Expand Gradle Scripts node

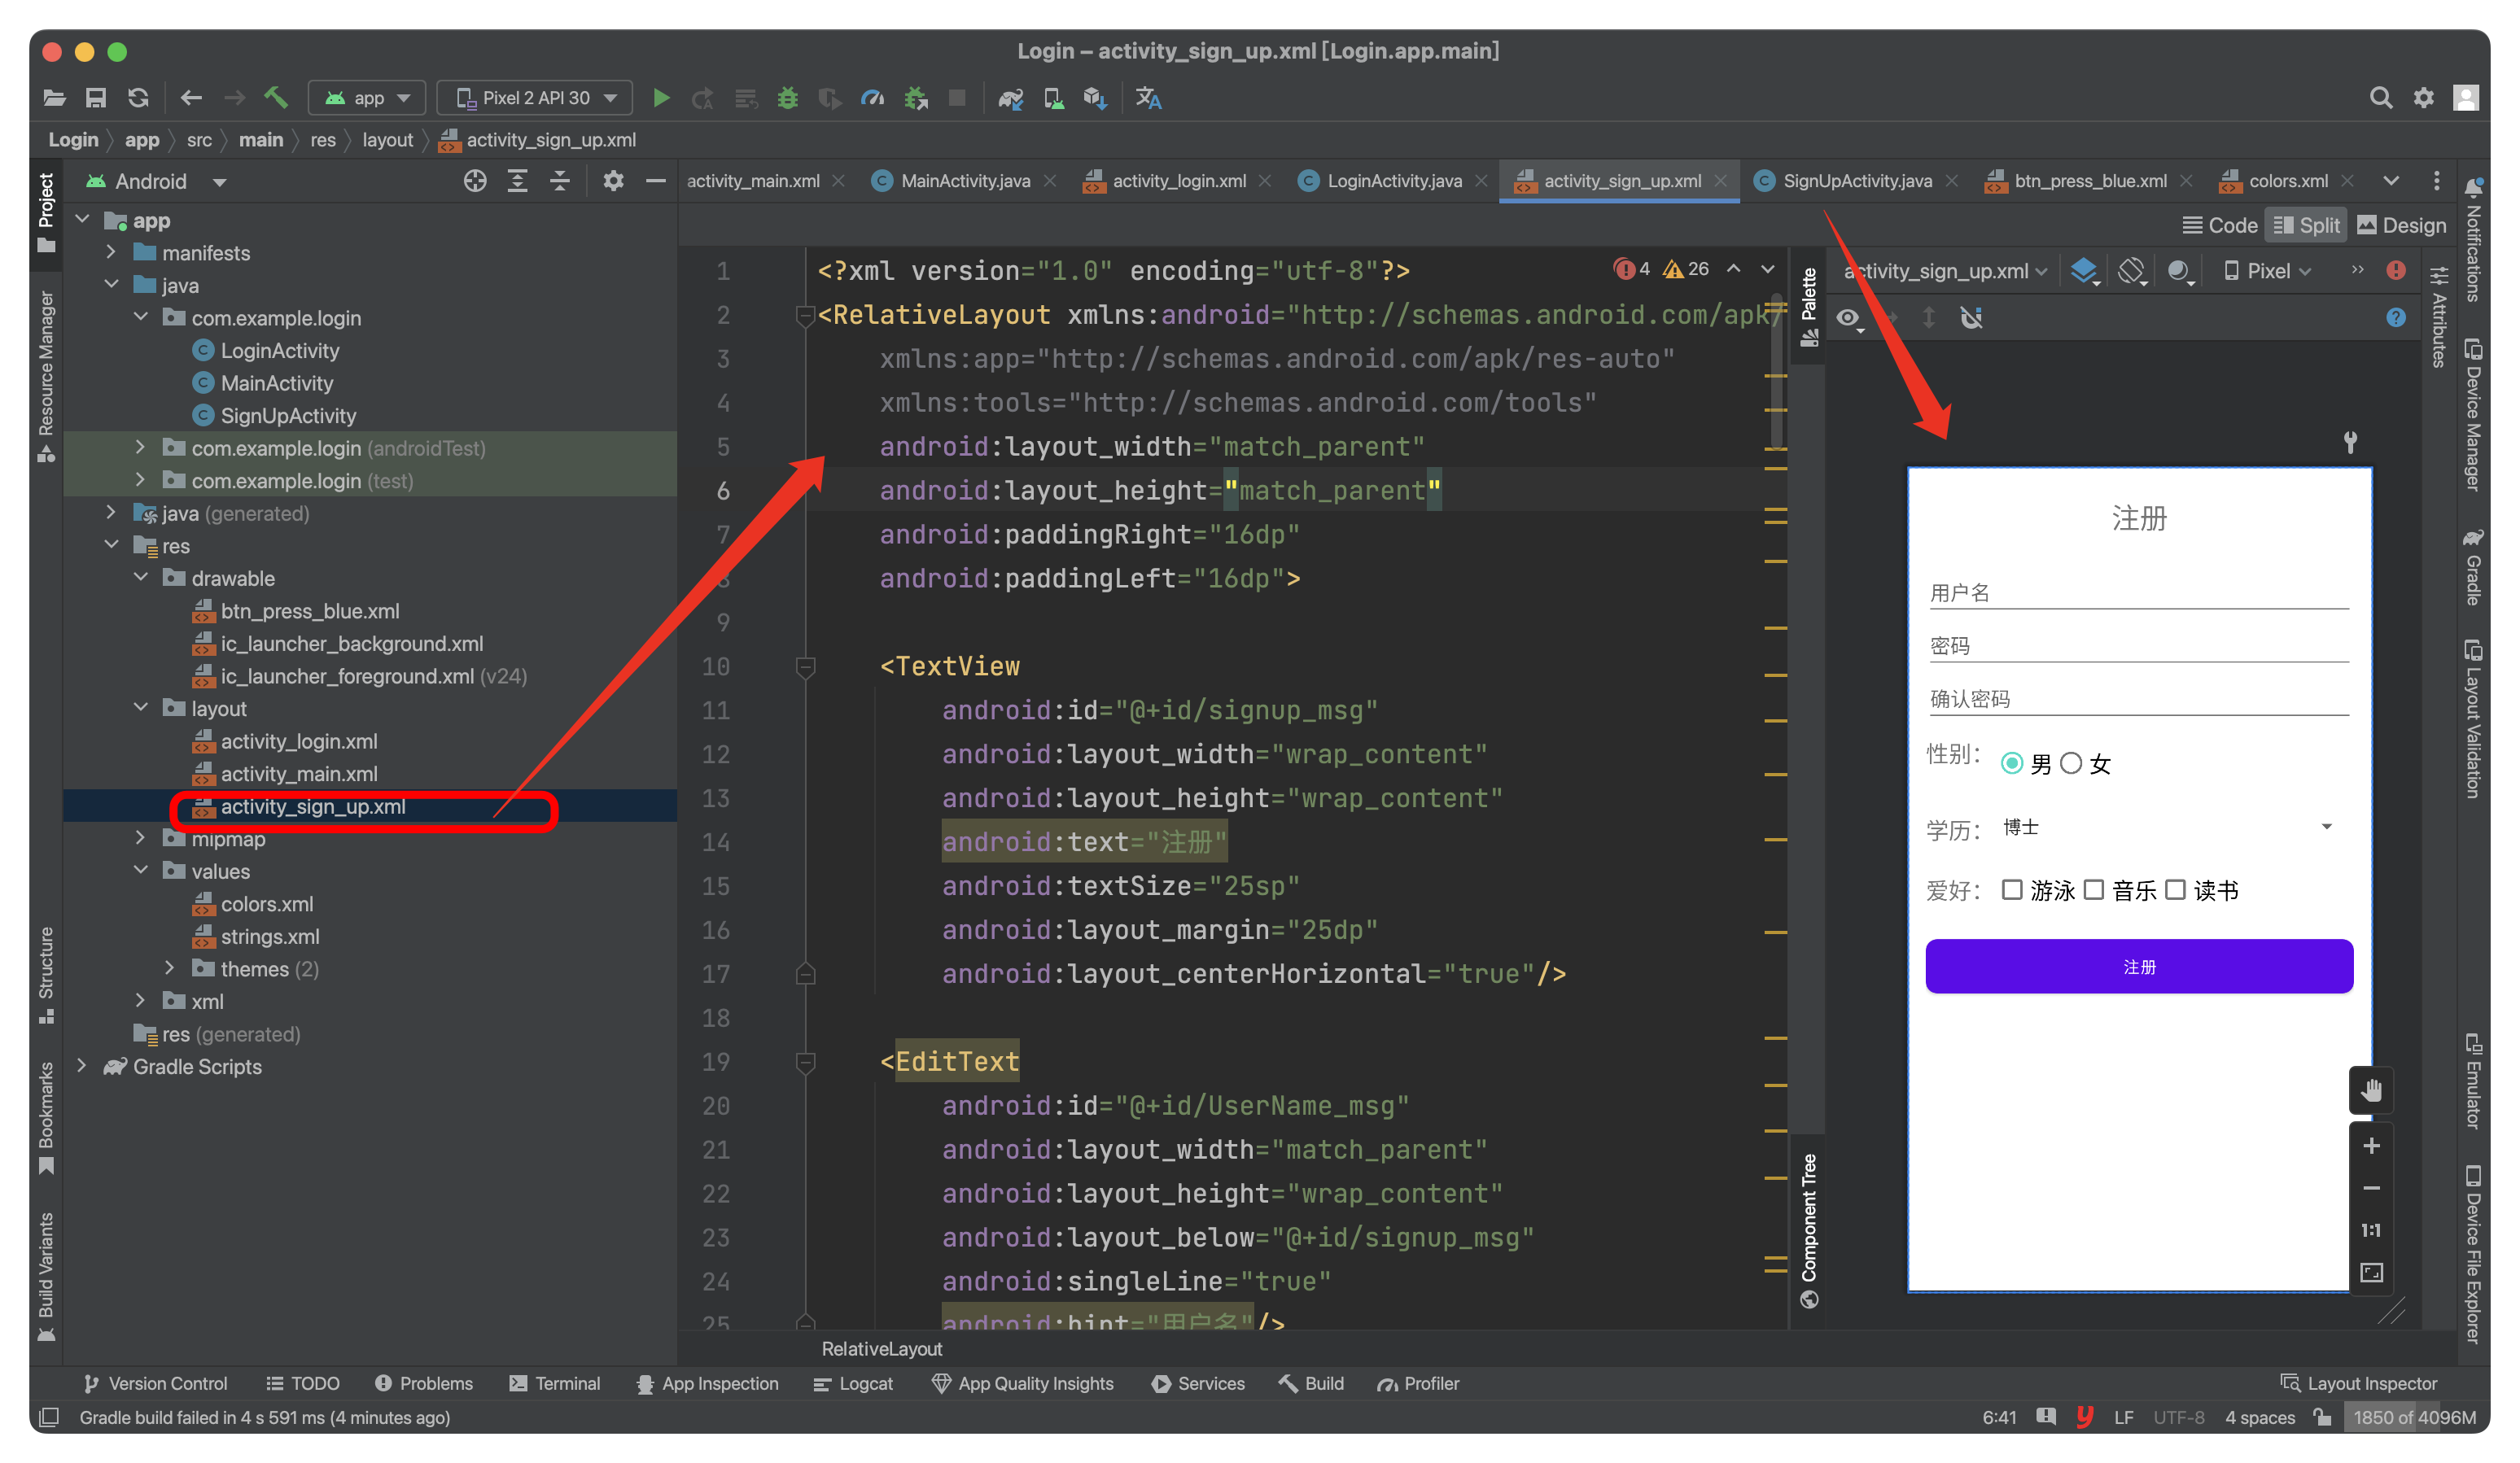tap(82, 1066)
